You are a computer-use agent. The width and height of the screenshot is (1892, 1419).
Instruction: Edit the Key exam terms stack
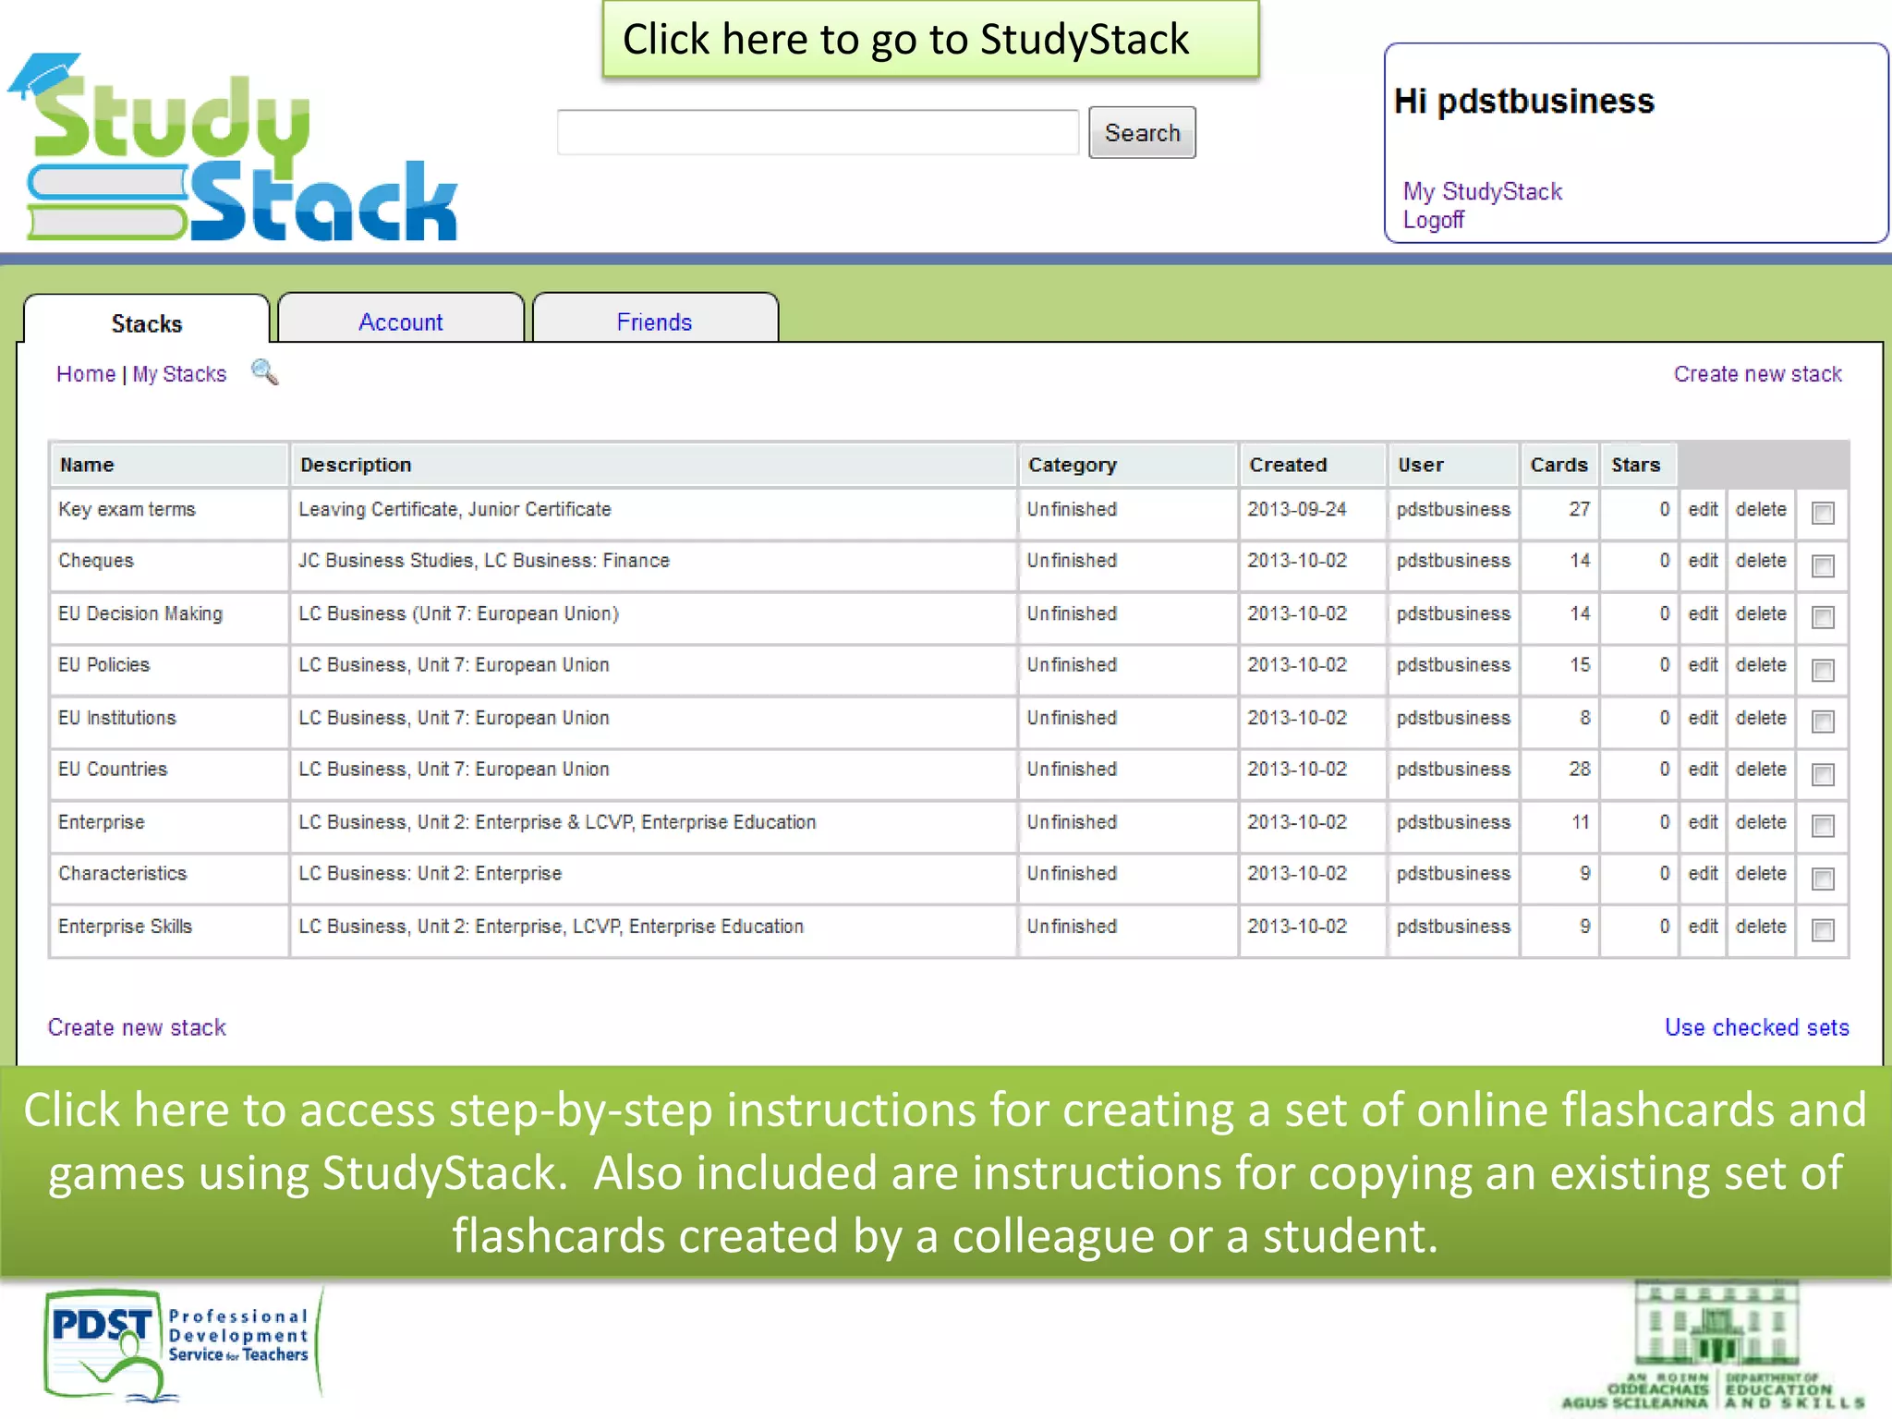click(x=1703, y=509)
